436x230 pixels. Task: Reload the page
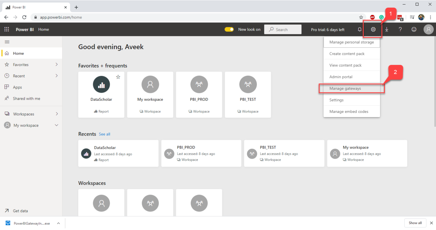(24, 17)
